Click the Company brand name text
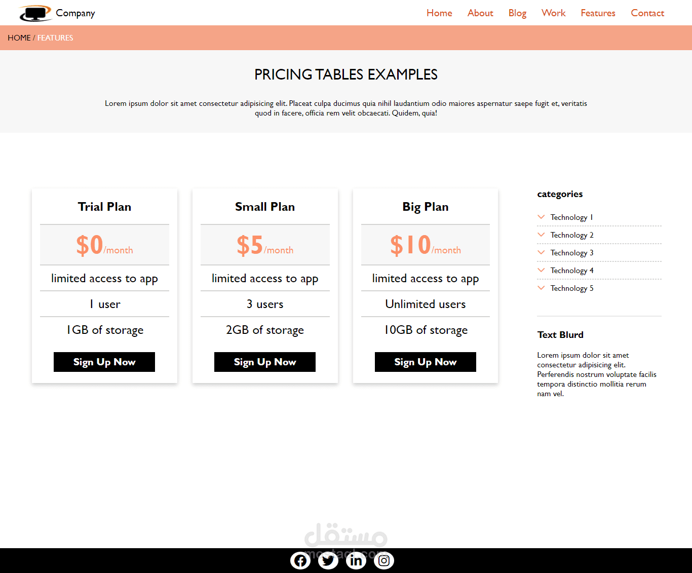This screenshot has height=573, width=692. pyautogui.click(x=75, y=13)
